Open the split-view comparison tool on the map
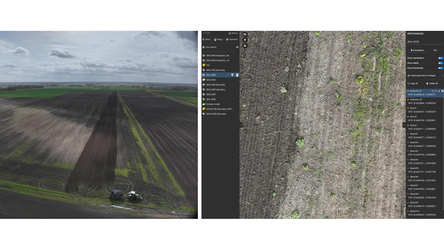The image size is (444, 250). [x=245, y=34]
